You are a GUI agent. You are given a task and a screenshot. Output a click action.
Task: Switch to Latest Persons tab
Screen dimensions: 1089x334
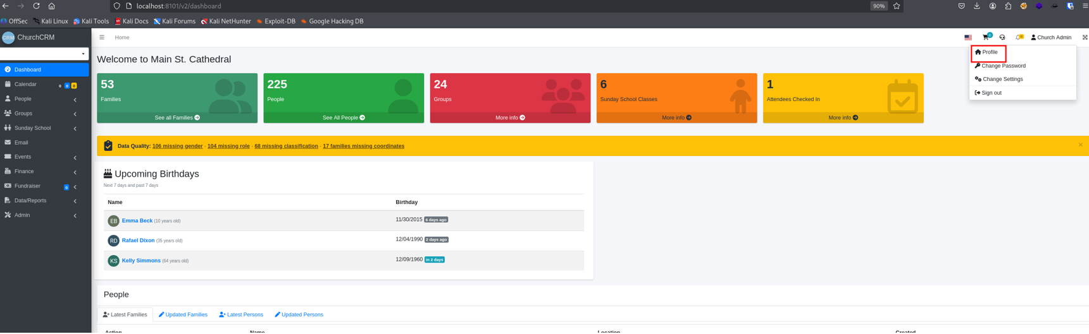click(241, 314)
